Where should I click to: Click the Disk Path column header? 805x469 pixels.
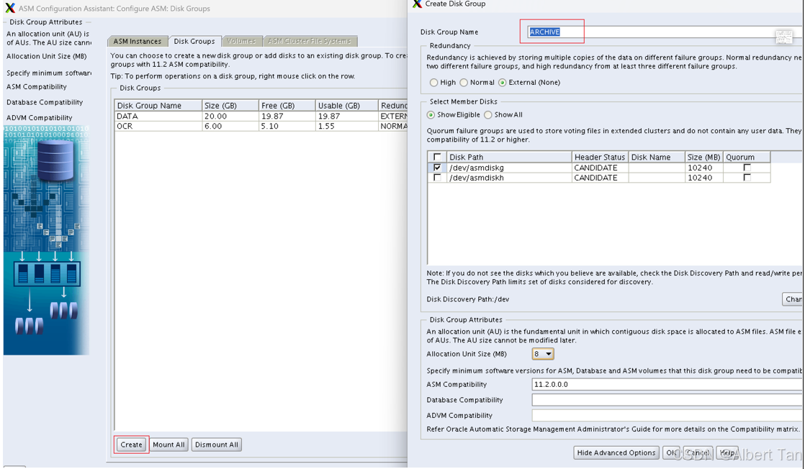tap(509, 157)
